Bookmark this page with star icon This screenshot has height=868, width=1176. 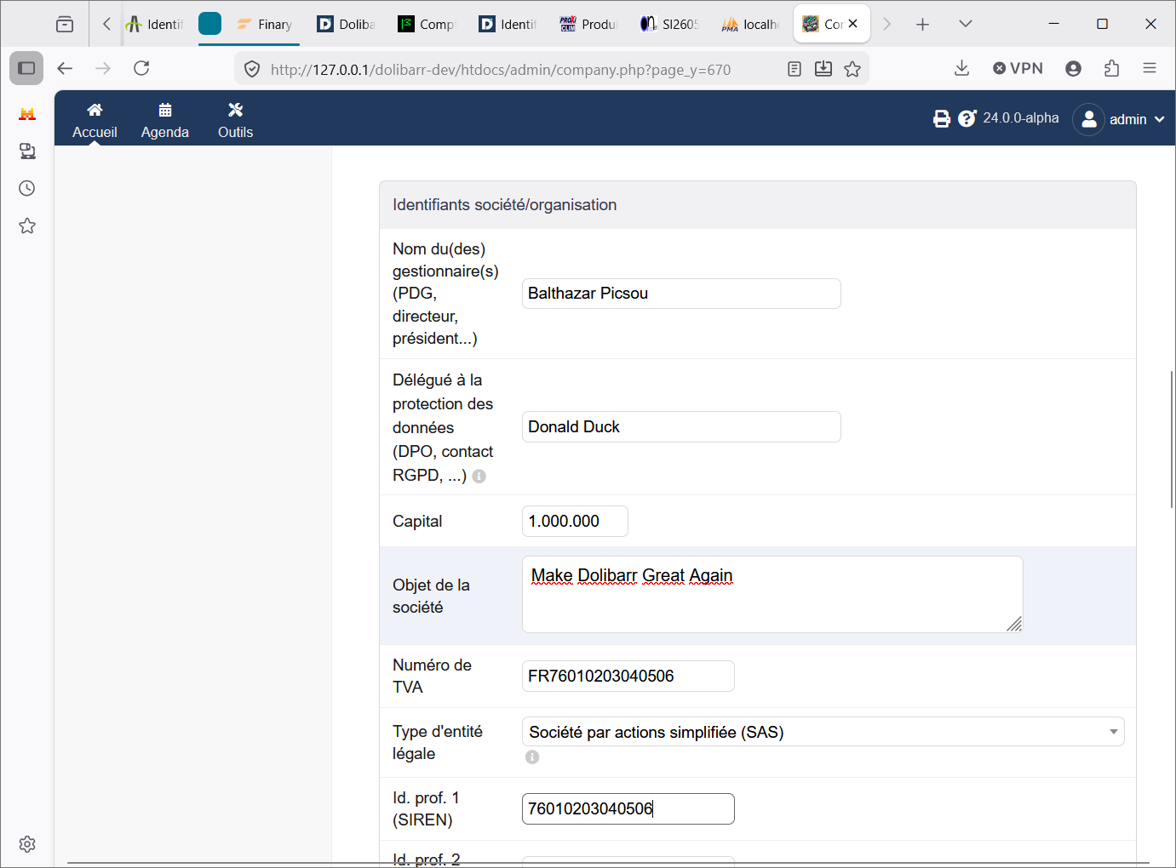(x=852, y=69)
